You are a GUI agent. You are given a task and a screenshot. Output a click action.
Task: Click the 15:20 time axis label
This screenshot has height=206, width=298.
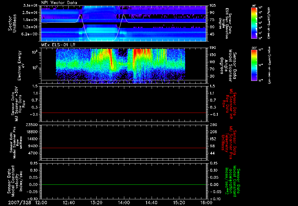[179, 203]
